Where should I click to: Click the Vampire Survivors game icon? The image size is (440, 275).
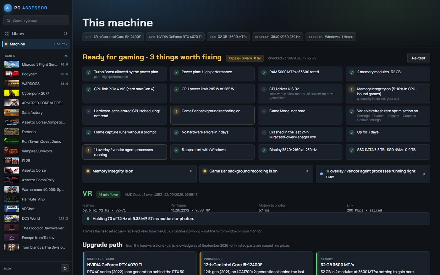click(x=12, y=151)
